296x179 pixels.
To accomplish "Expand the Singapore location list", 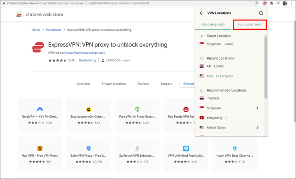I will (x=257, y=108).
